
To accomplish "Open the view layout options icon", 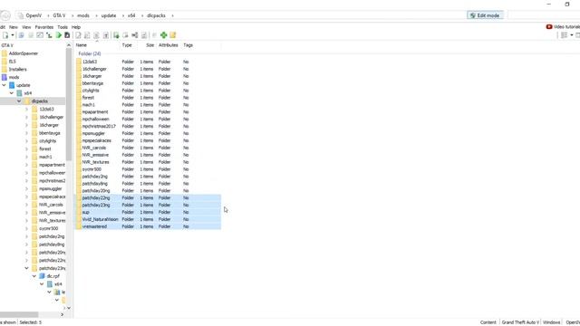I will pyautogui.click(x=564, y=35).
